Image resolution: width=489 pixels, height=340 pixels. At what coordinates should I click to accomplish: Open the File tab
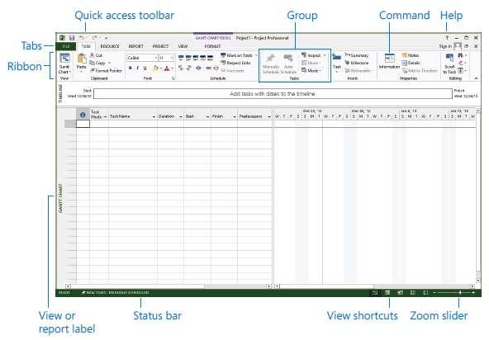tap(66, 46)
